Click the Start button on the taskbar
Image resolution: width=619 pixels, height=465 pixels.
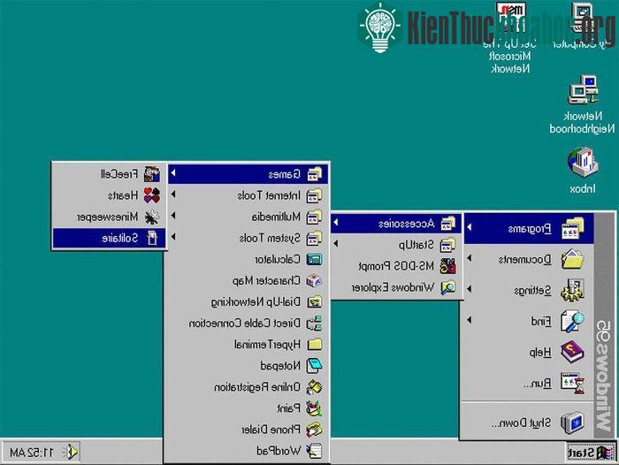click(x=591, y=453)
